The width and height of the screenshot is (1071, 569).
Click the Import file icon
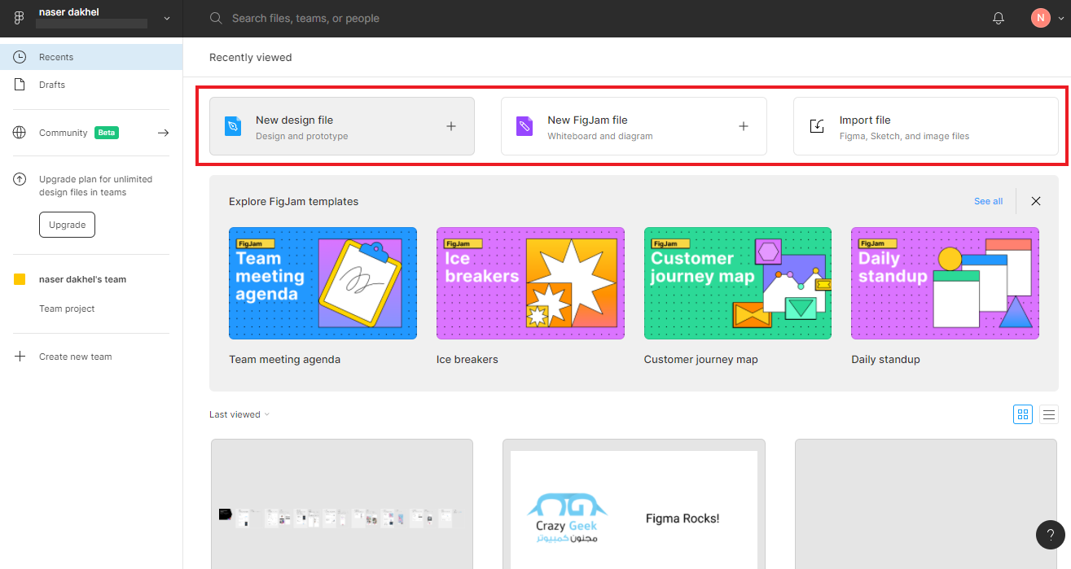[x=817, y=126]
